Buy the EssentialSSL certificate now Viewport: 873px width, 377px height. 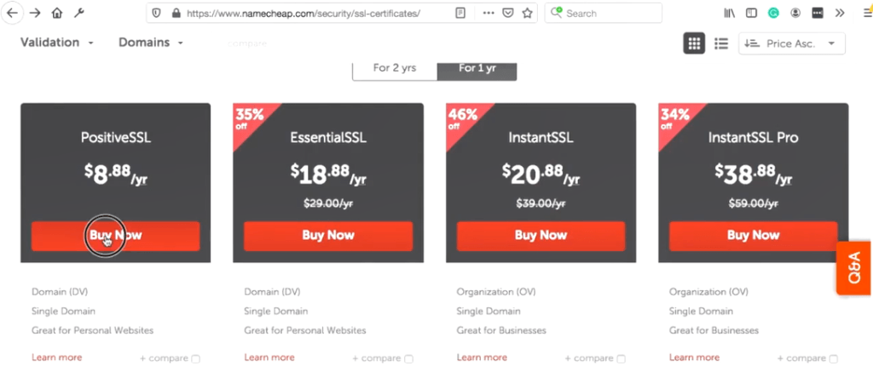click(328, 236)
